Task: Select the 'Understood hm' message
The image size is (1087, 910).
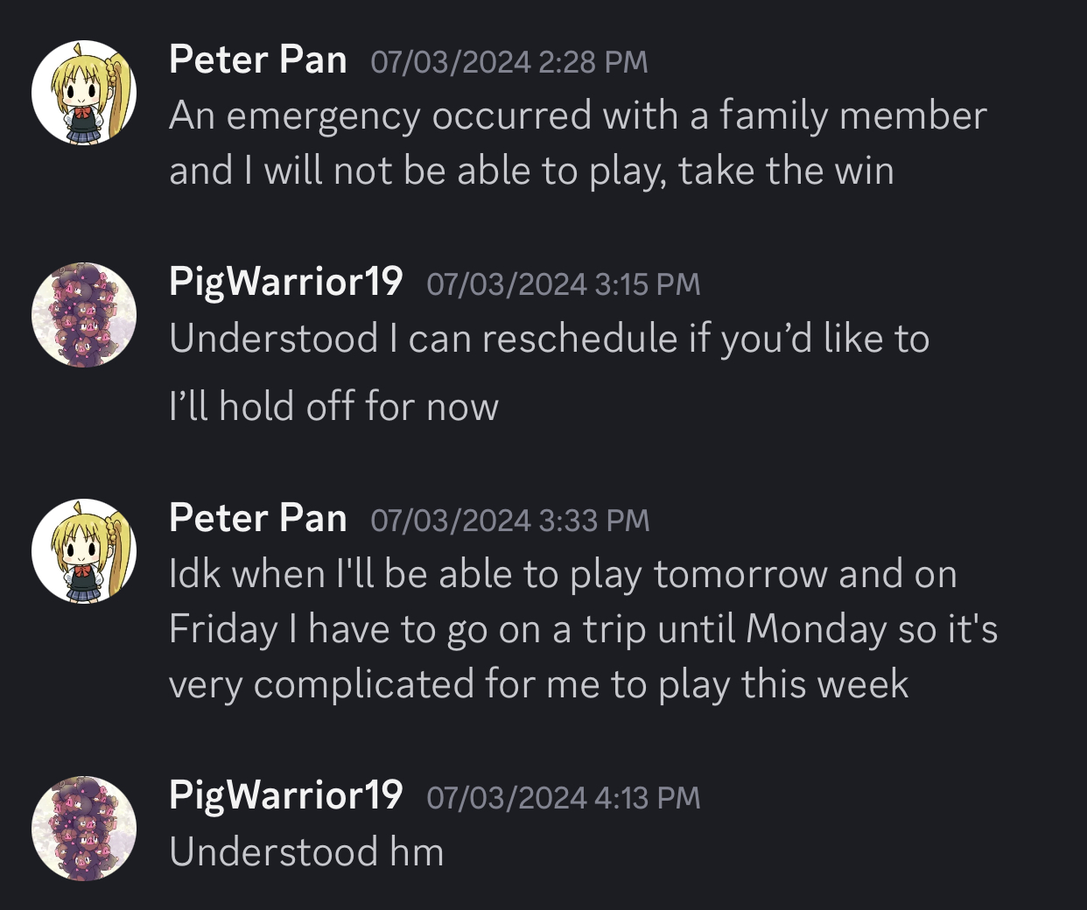Action: tap(306, 852)
